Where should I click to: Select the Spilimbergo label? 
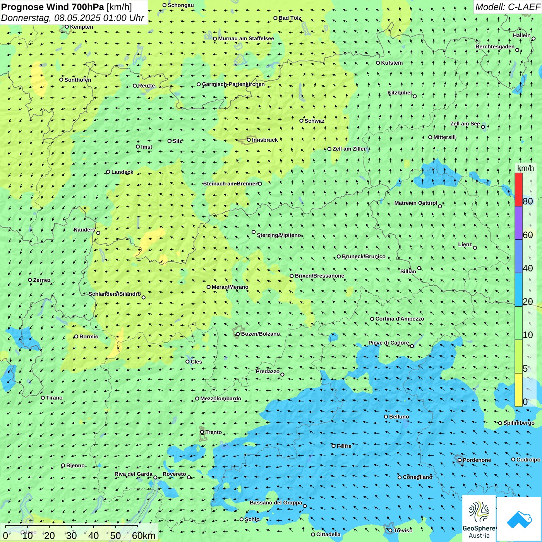tap(519, 423)
